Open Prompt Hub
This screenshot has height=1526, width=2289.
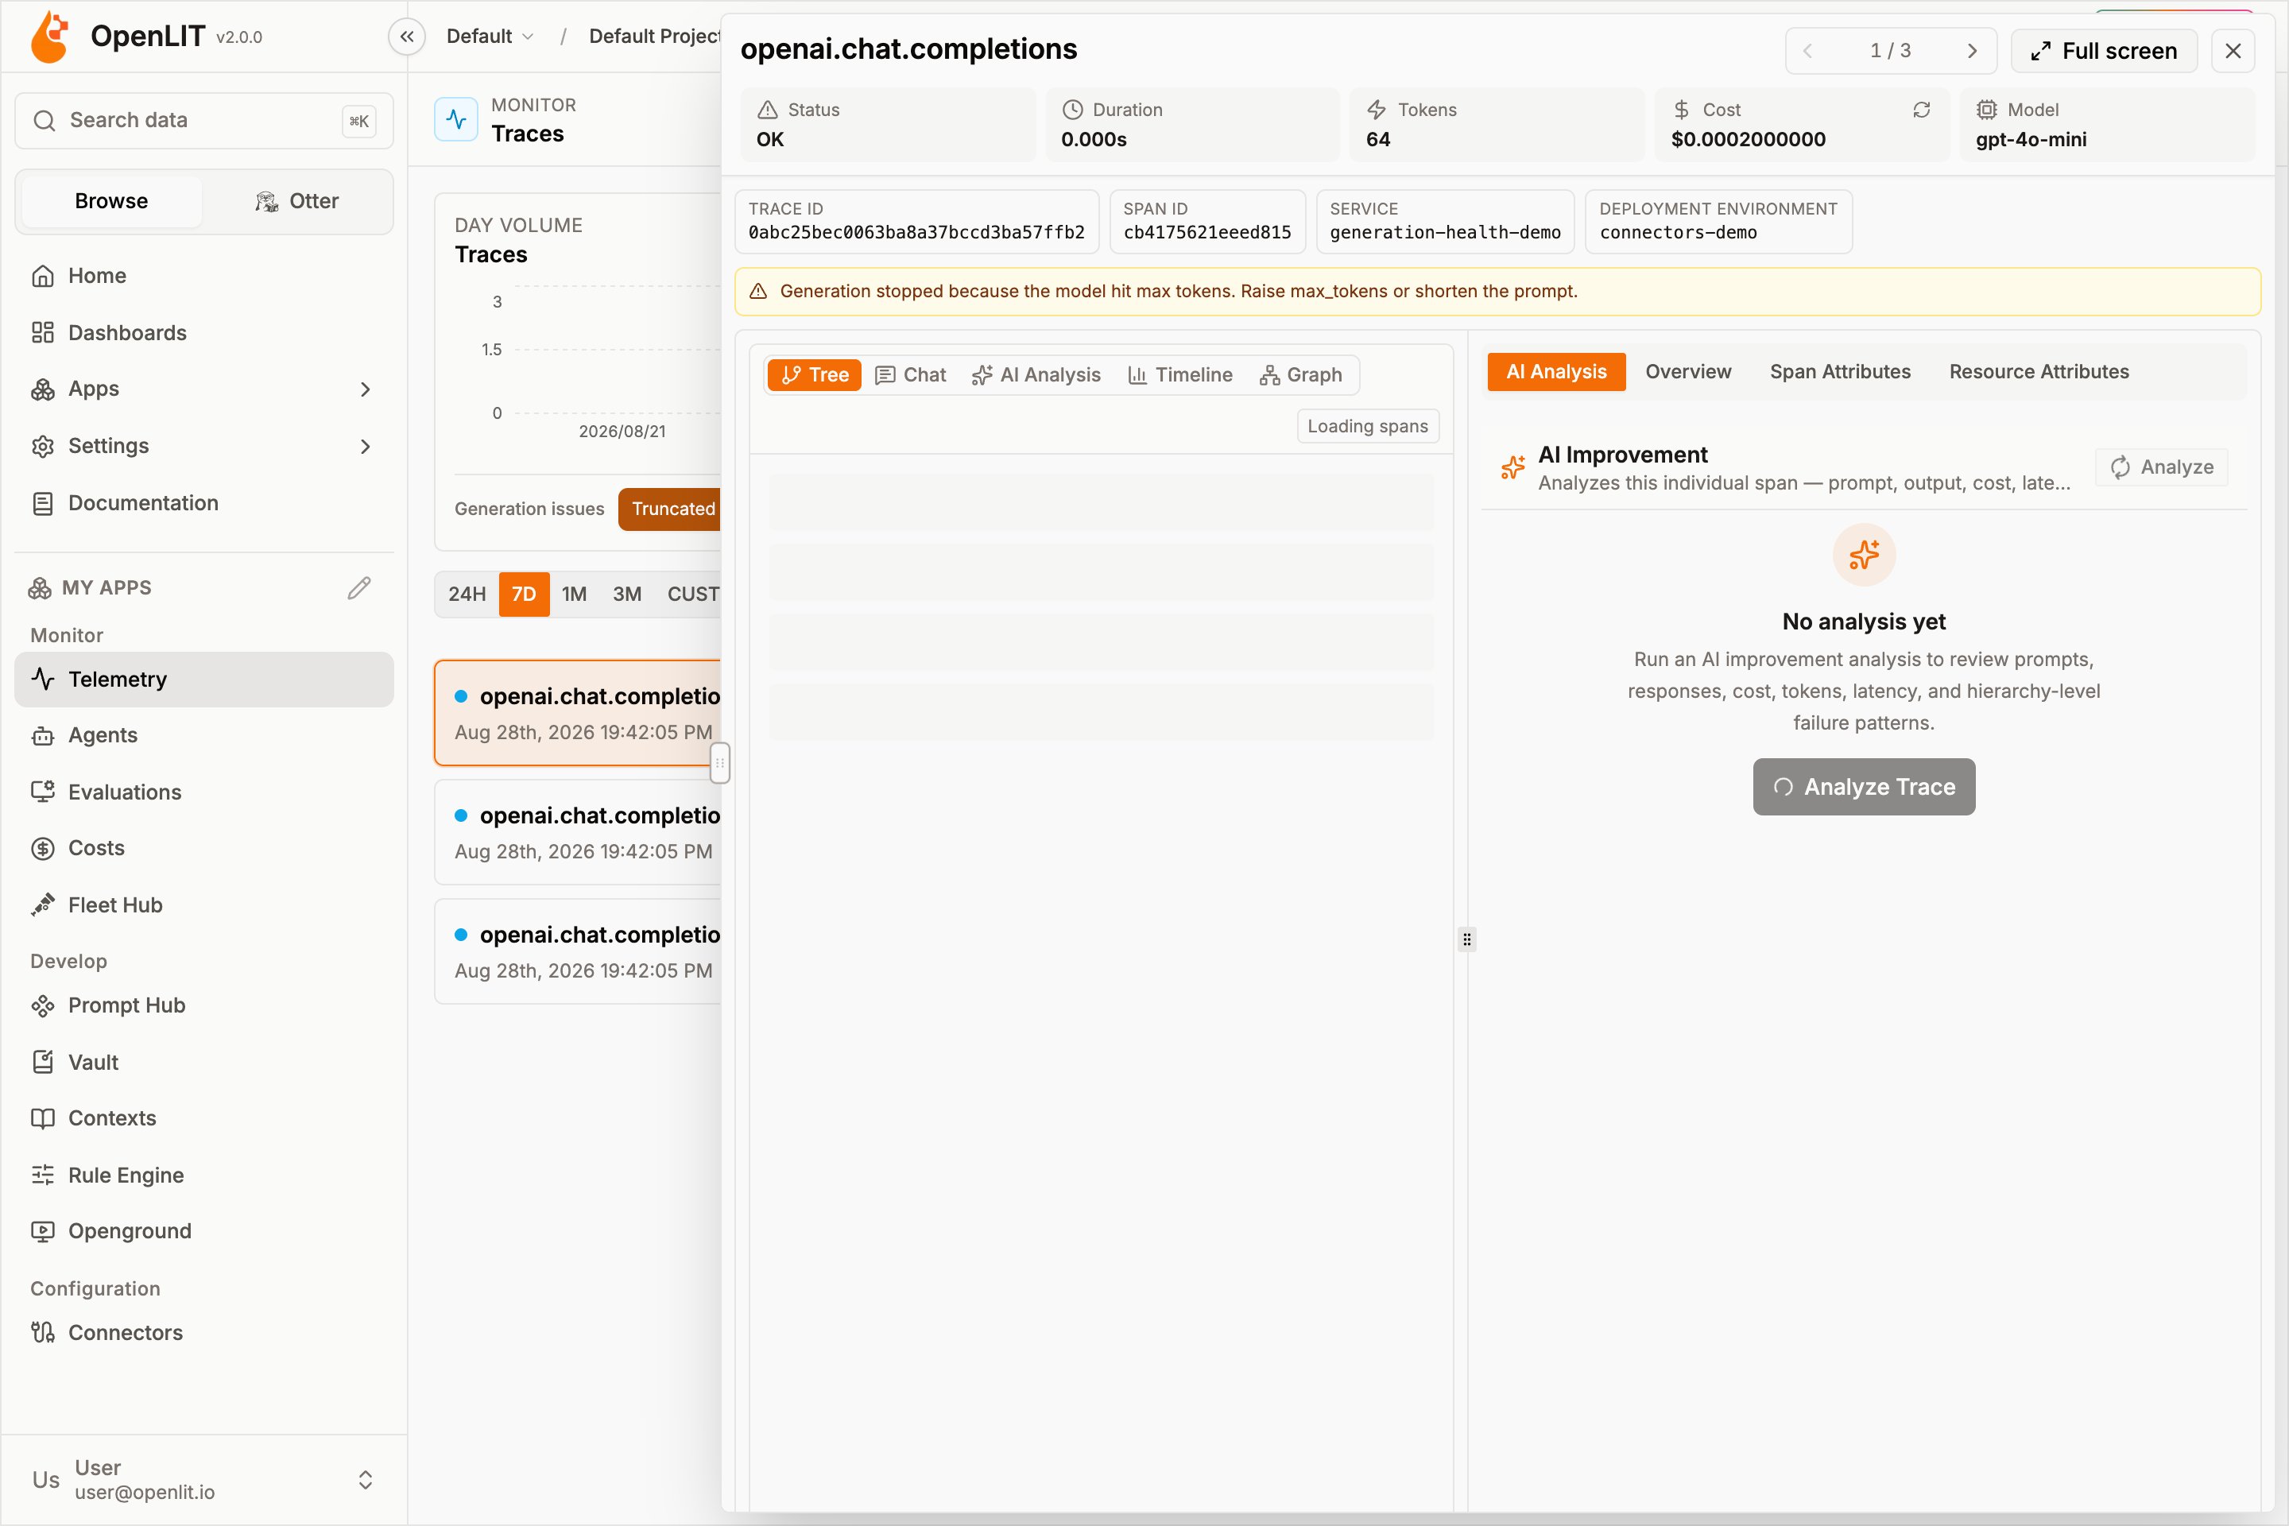(204, 1005)
